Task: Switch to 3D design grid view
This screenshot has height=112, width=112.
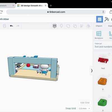Action: coord(100,19)
